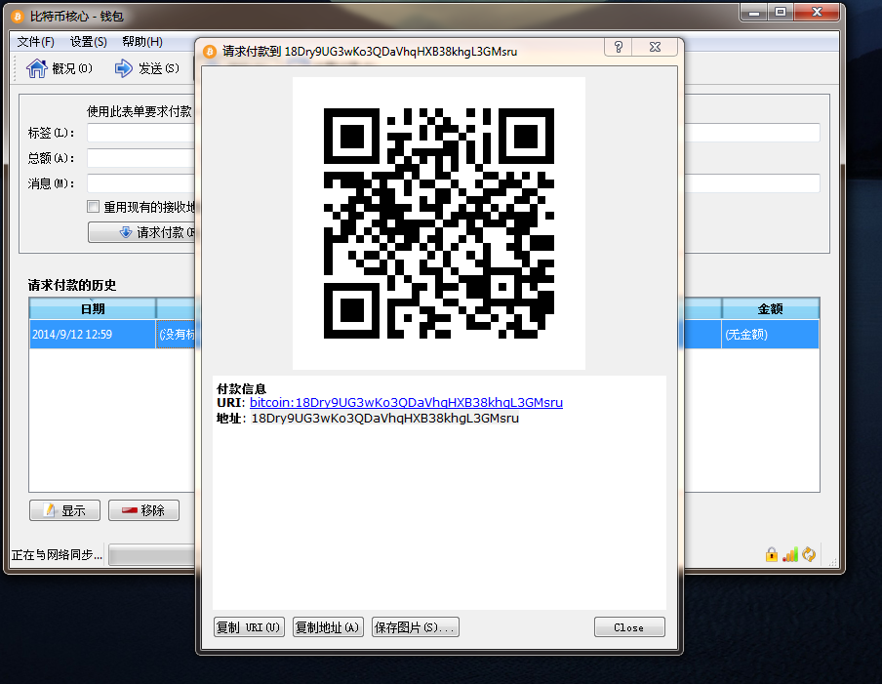The width and height of the screenshot is (882, 684).
Task: Click the 总额(A) amount input field
Action: coord(140,158)
